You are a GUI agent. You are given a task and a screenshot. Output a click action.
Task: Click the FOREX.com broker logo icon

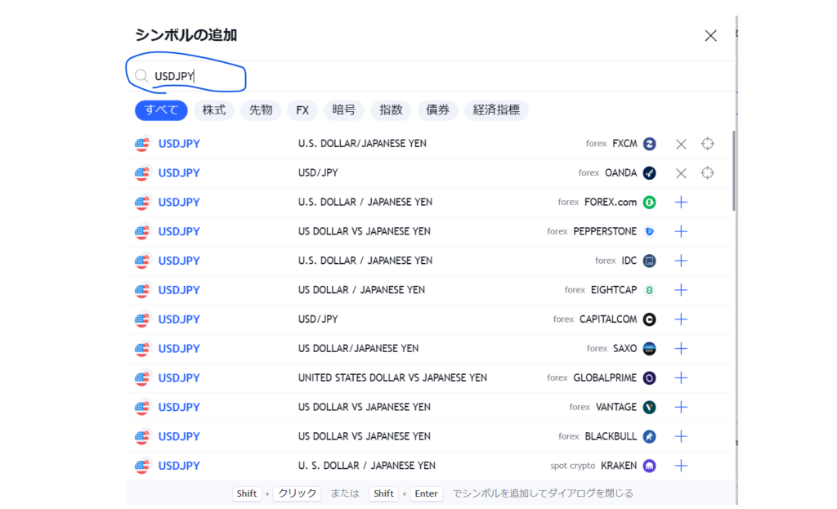[x=650, y=203]
